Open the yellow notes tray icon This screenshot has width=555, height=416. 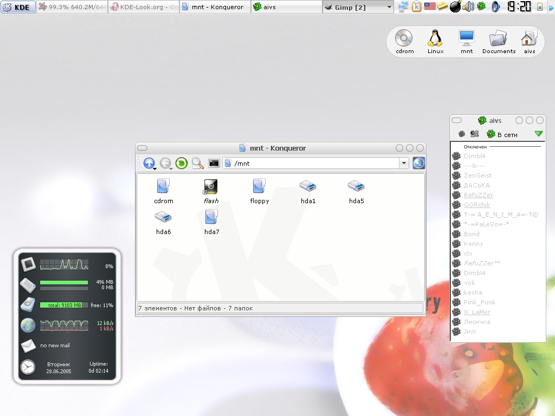[x=442, y=6]
